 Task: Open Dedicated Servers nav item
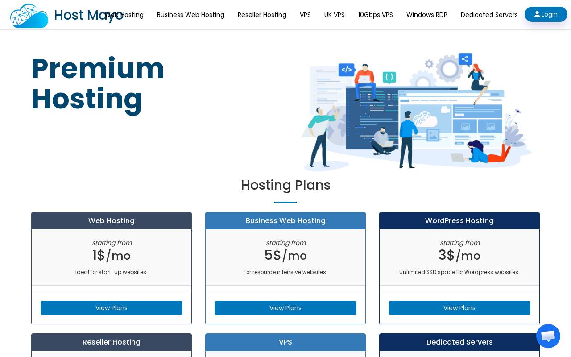point(489,15)
